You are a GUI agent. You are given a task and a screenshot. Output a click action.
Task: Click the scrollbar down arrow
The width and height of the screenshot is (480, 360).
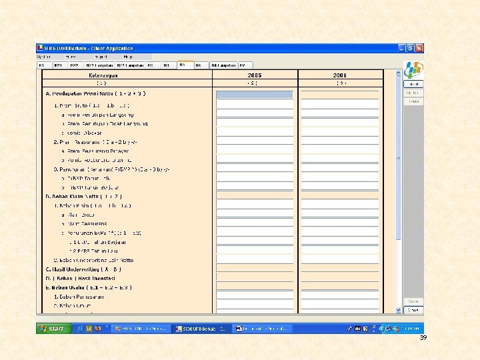pos(398,310)
